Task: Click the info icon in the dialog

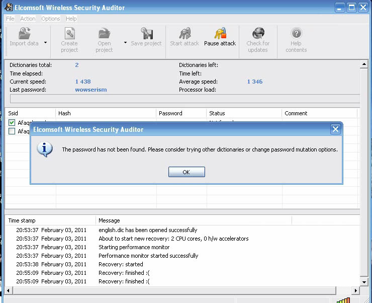Action: pyautogui.click(x=45, y=149)
